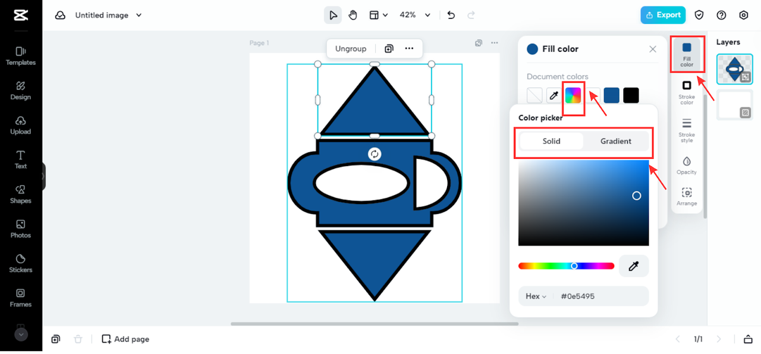Open the Hex color format dropdown
This screenshot has width=761, height=354.
[536, 296]
